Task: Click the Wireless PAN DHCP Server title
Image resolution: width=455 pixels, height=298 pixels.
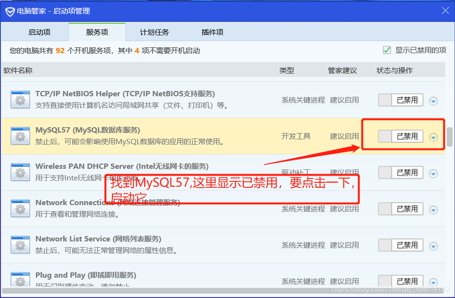Action: 122,166
